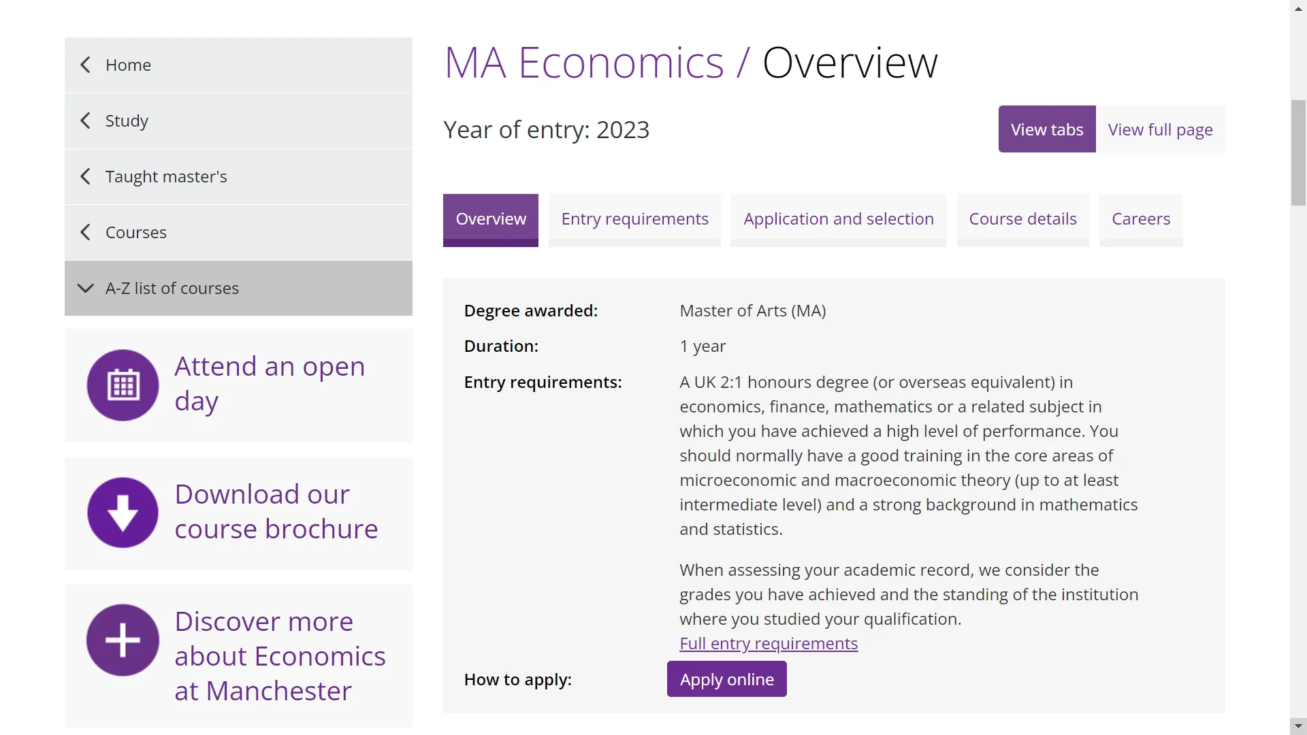
Task: Go to the Course details tab
Action: pos(1022,219)
